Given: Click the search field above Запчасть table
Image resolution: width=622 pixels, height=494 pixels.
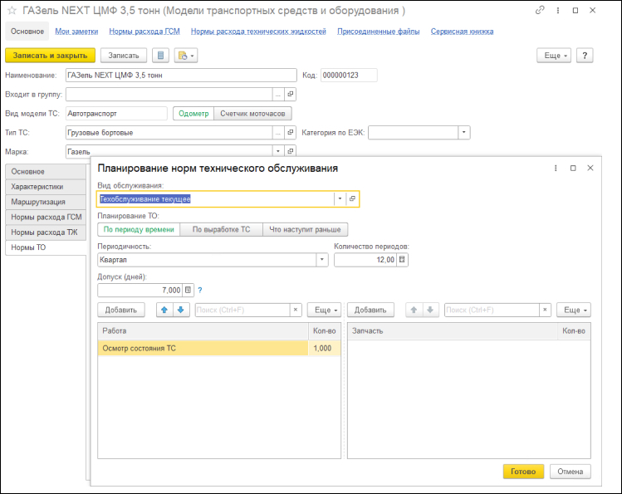Looking at the screenshot, I should 492,310.
